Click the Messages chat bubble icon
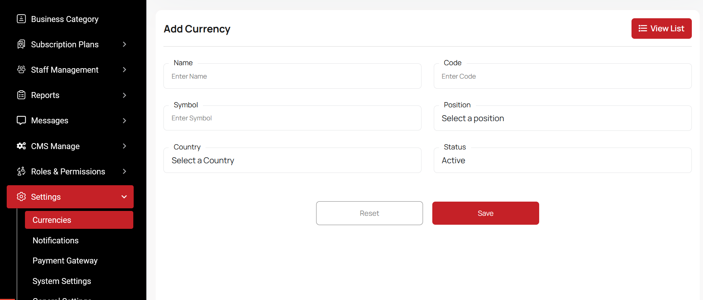This screenshot has width=703, height=300. 21,120
